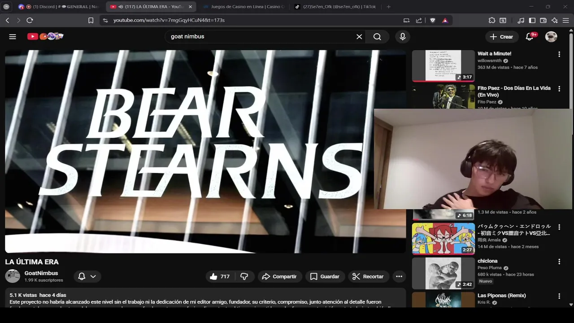Like the video with thumbs up
Screen dimensions: 574x323
point(220,276)
